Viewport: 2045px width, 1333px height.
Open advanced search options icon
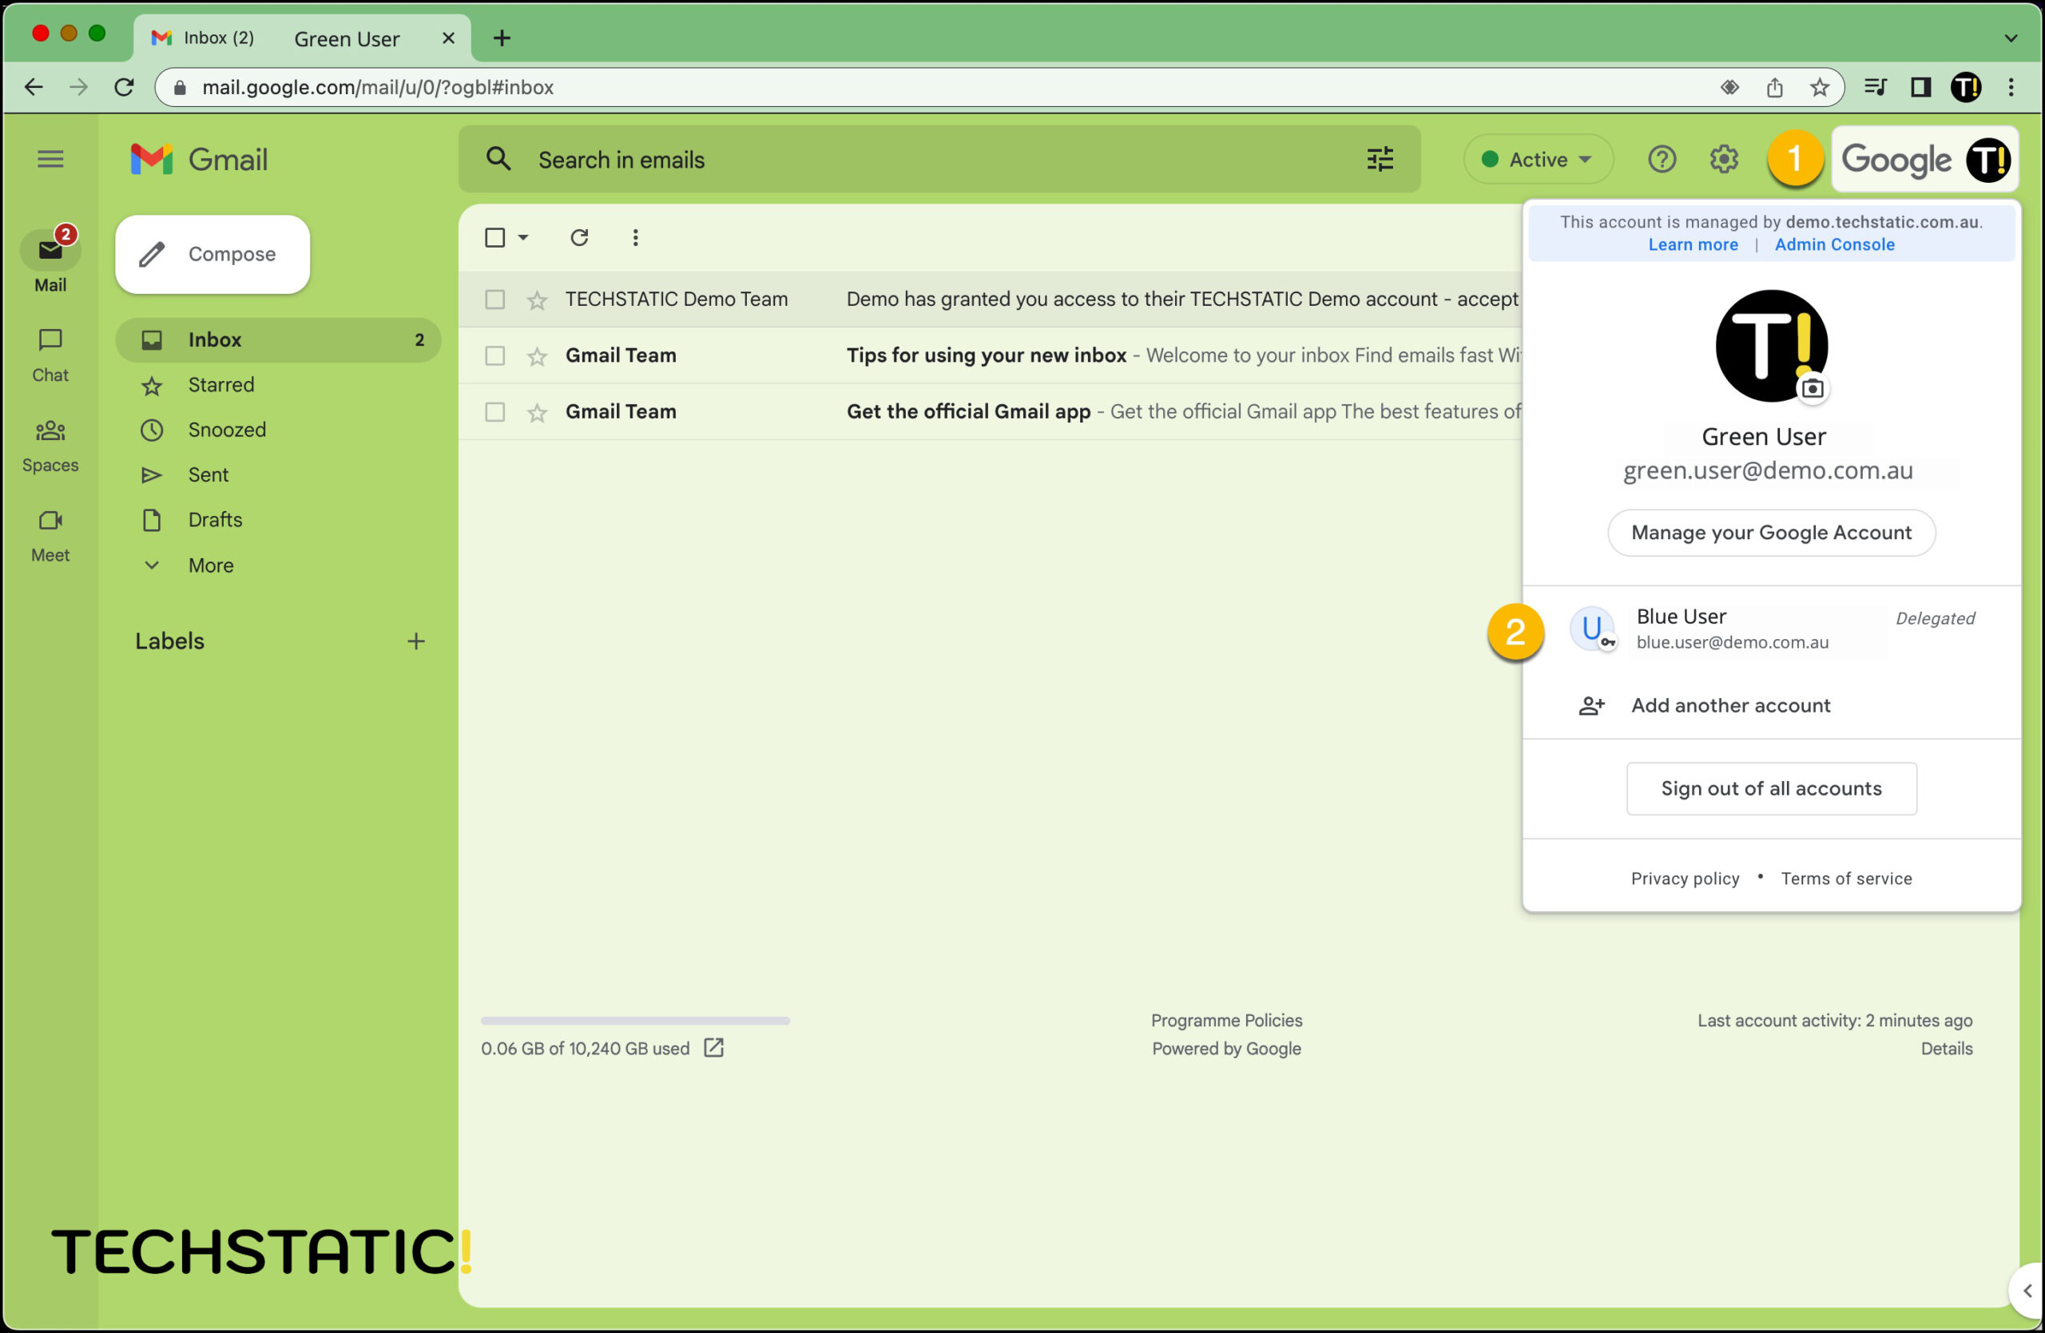[x=1379, y=159]
